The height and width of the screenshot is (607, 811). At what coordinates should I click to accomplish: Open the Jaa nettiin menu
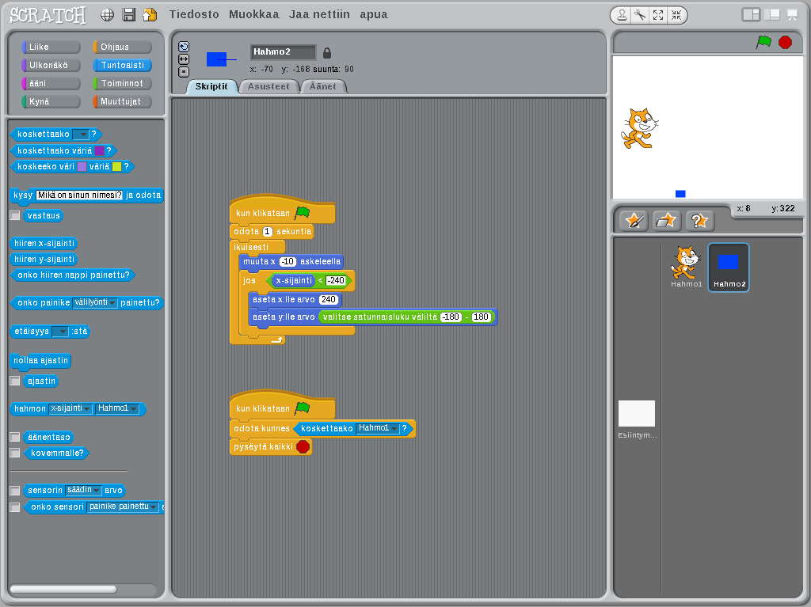pyautogui.click(x=319, y=14)
